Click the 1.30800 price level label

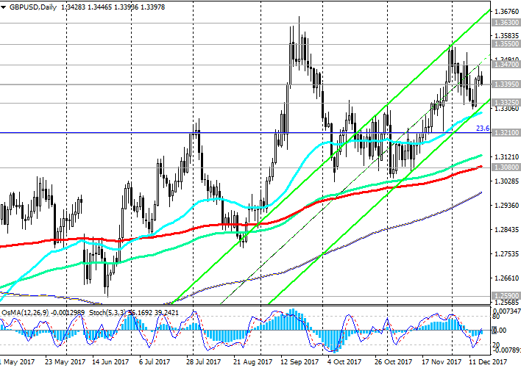pyautogui.click(x=506, y=167)
